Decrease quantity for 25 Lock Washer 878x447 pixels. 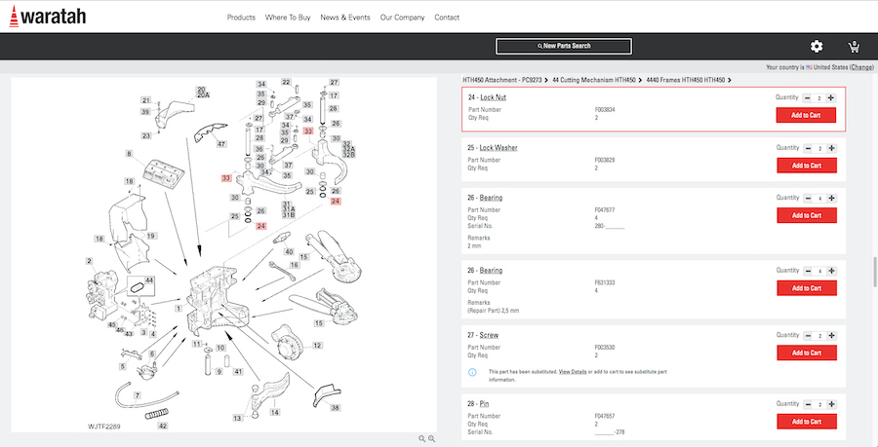tap(808, 149)
